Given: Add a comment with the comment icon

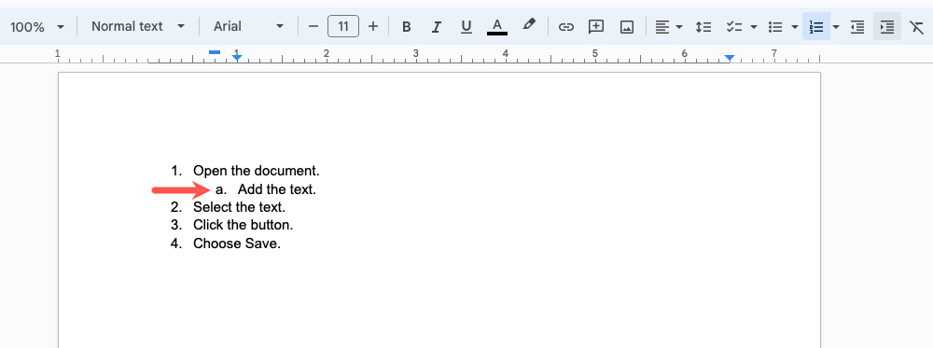Looking at the screenshot, I should click(595, 27).
